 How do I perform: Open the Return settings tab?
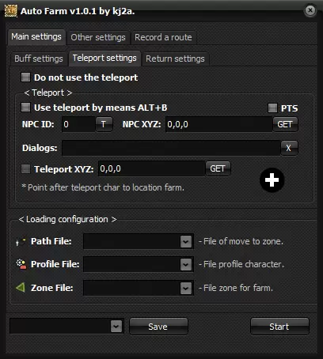coord(175,59)
